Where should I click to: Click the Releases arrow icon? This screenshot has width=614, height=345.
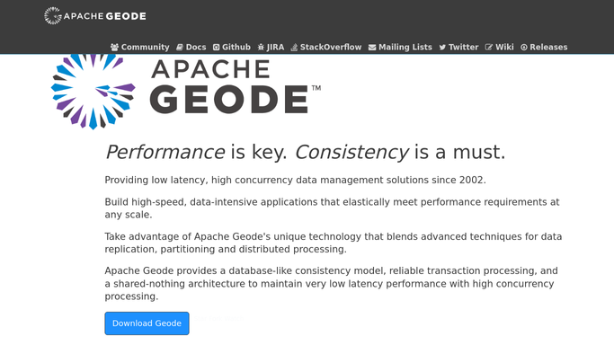(524, 48)
